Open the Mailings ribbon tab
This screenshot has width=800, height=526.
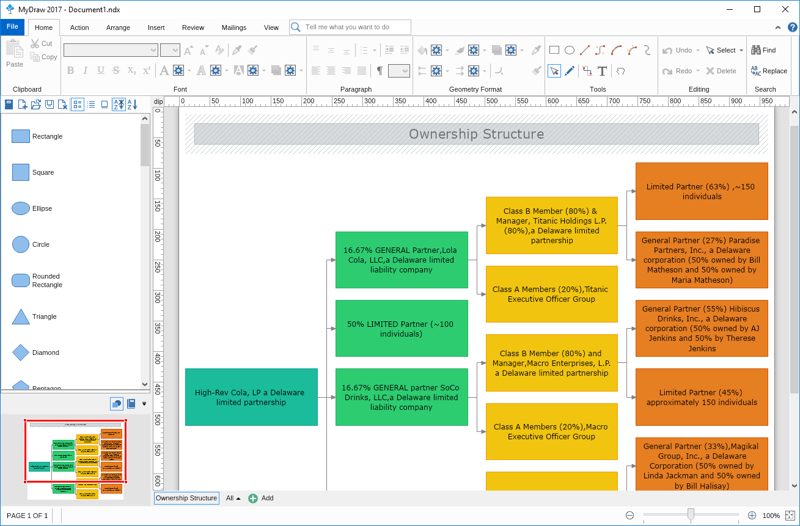[x=234, y=27]
